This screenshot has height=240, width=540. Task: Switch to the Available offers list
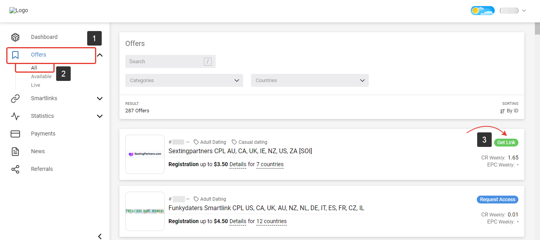point(41,76)
